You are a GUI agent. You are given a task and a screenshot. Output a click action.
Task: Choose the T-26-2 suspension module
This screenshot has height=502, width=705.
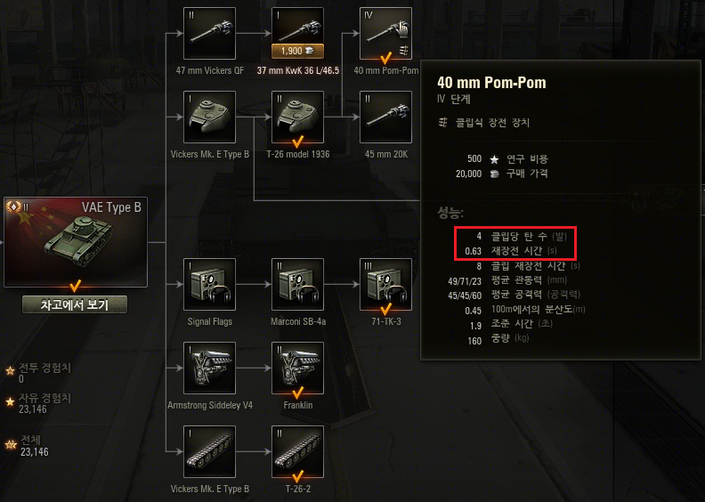pyautogui.click(x=297, y=451)
